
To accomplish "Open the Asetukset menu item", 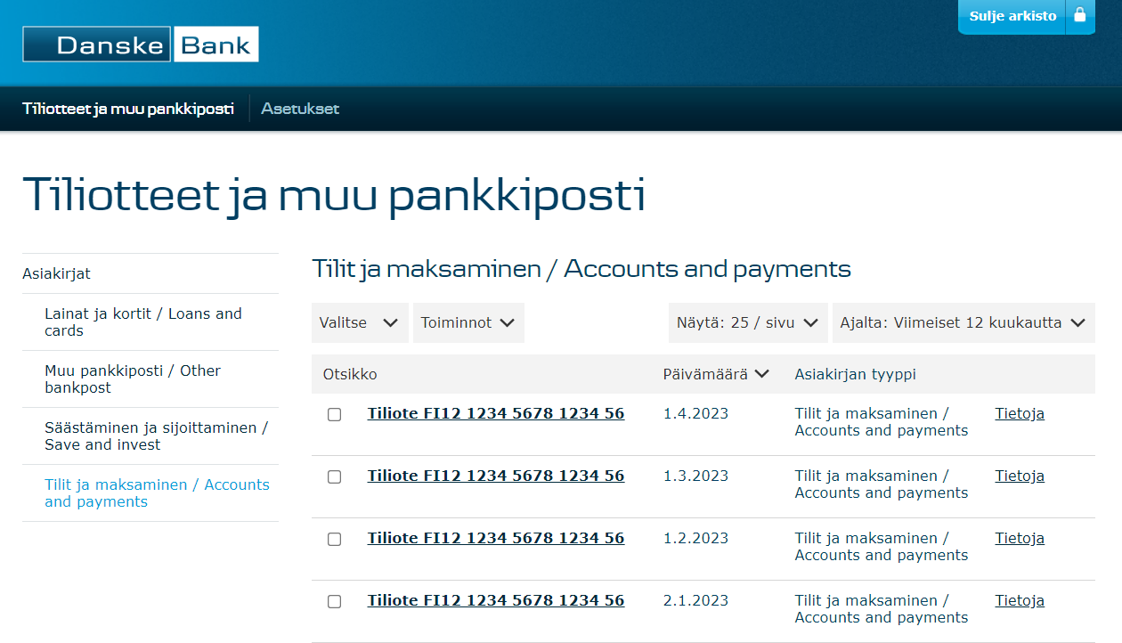I will 299,108.
